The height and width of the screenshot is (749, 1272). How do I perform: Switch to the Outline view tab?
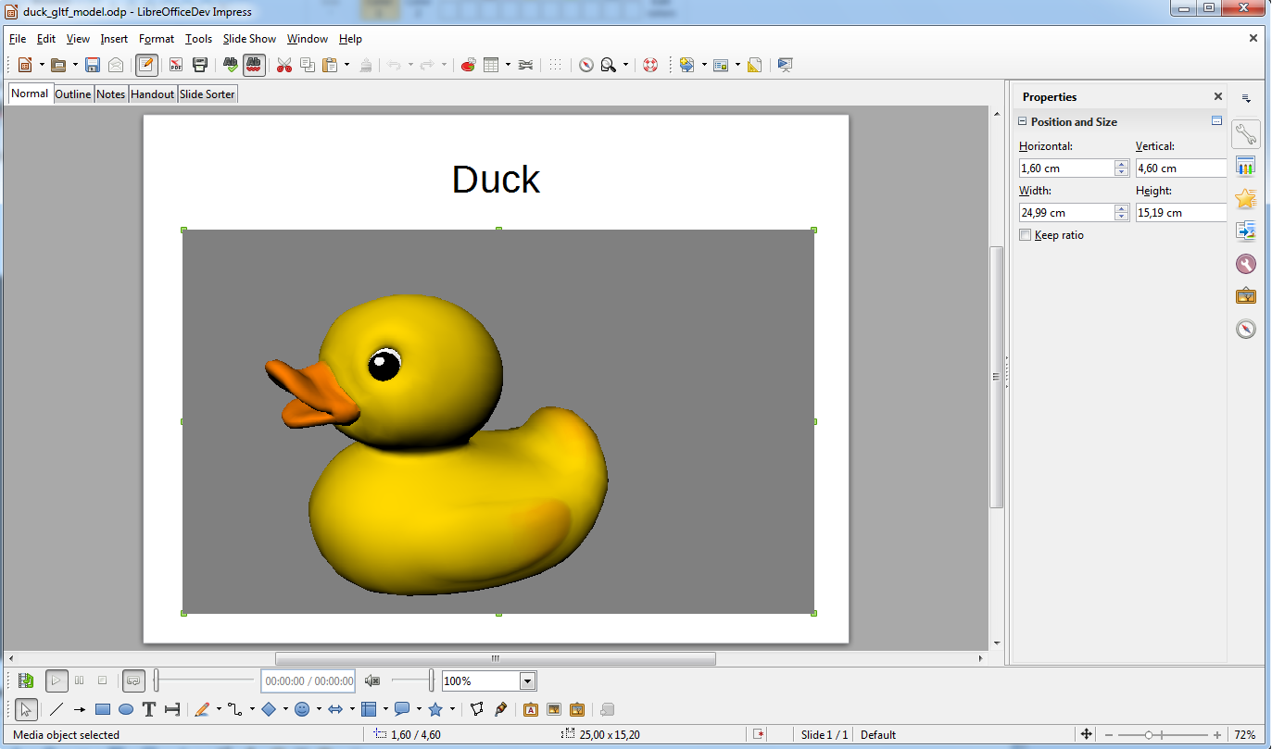point(73,94)
